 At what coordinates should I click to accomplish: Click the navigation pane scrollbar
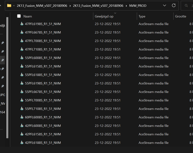(7, 78)
